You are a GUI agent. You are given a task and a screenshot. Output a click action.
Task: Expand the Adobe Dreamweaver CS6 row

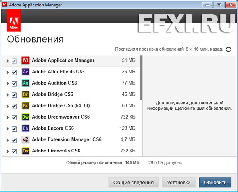click(8, 118)
